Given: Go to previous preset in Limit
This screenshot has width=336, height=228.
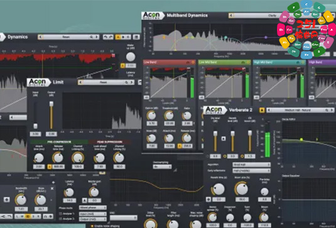Looking at the screenshot, I should pyautogui.click(x=80, y=82).
